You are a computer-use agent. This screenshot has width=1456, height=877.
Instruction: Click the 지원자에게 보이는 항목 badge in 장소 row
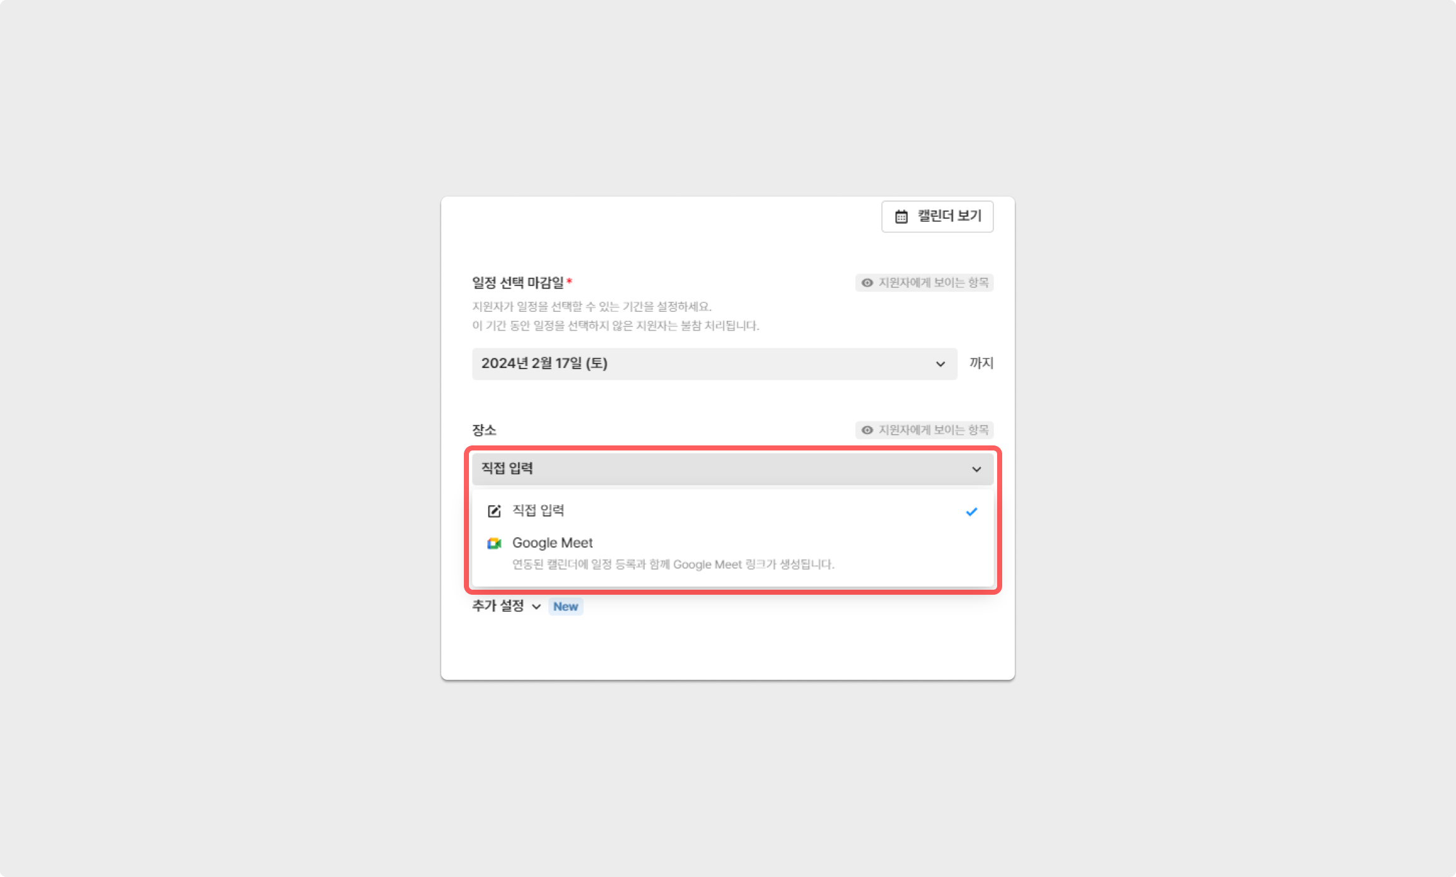click(x=924, y=430)
